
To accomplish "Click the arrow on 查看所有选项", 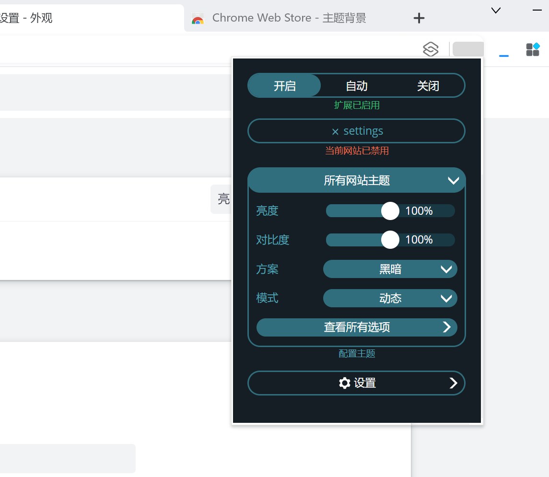I will click(446, 327).
